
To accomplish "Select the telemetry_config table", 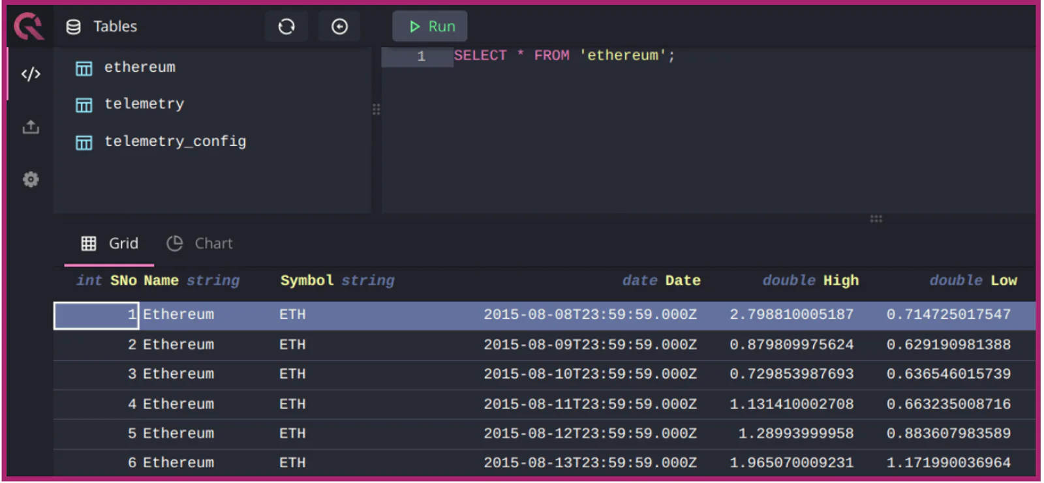I will [175, 141].
